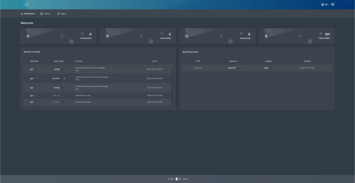
Task: Expand the Logs menu
Action: point(62,14)
